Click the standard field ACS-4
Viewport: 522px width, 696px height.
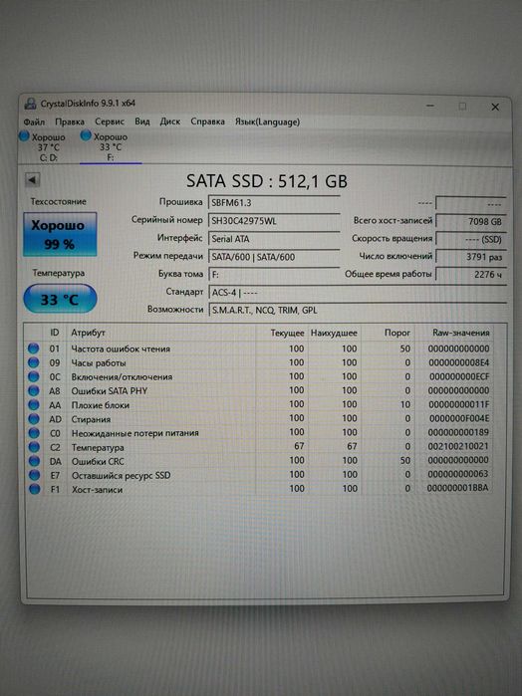coord(358,293)
